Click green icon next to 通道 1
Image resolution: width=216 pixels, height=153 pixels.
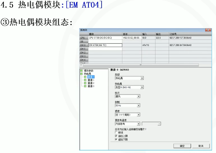coord(85,80)
